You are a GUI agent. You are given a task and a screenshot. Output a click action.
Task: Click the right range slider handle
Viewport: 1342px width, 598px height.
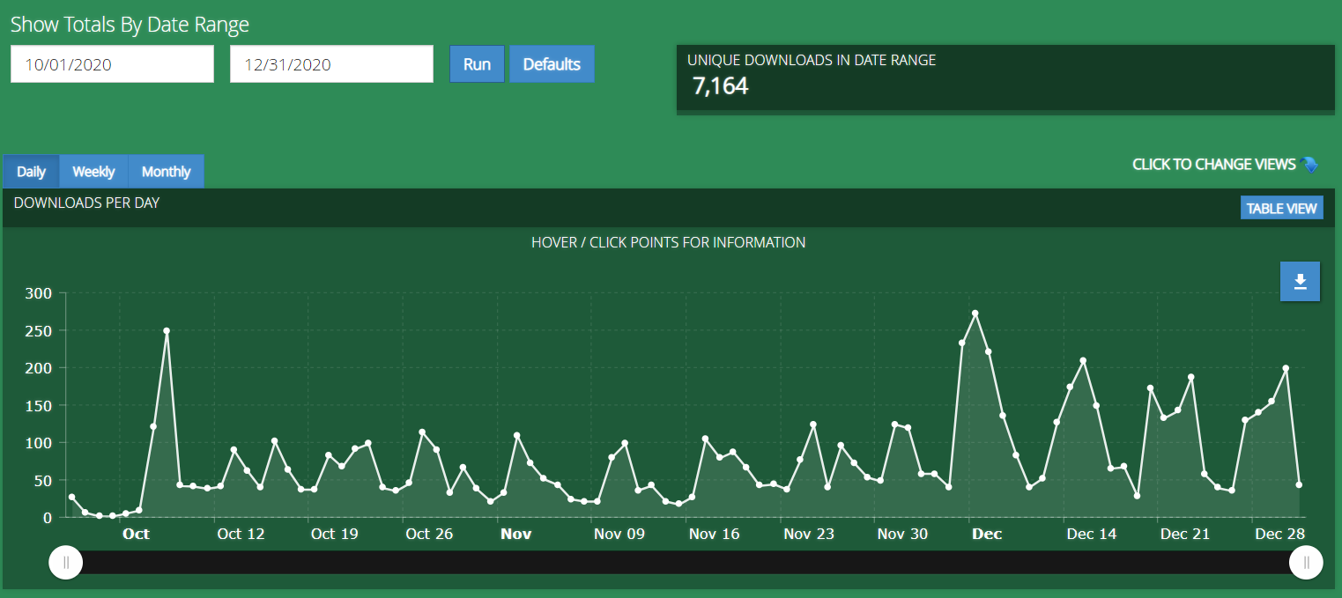(x=1306, y=563)
